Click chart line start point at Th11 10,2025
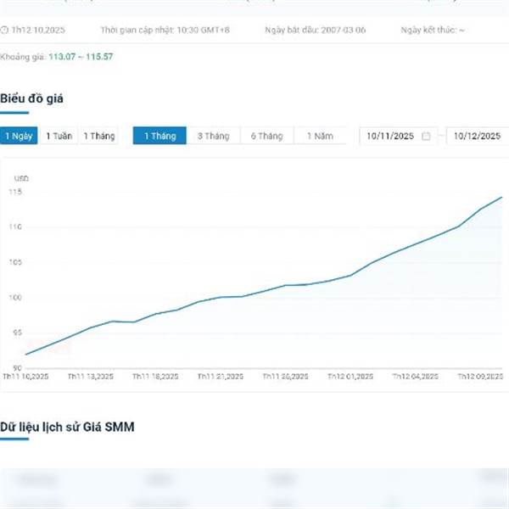 [26, 355]
